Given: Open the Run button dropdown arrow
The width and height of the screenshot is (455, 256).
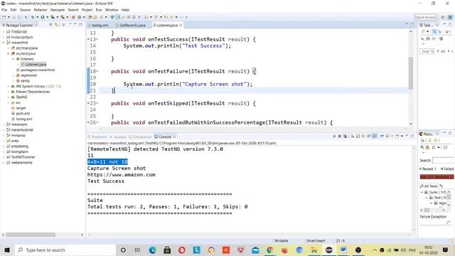Looking at the screenshot, I should coord(48,17).
